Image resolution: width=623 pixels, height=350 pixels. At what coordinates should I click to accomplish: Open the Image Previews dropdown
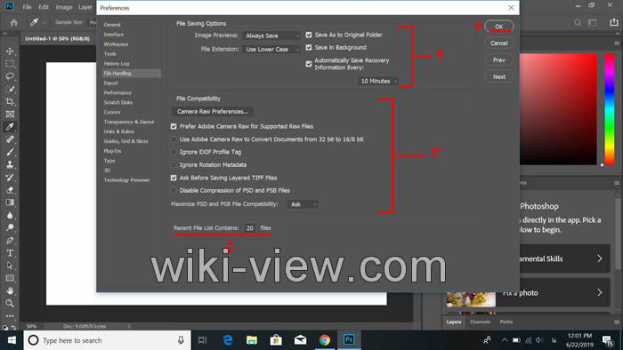(271, 36)
